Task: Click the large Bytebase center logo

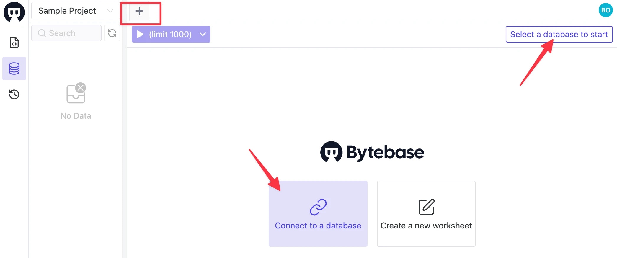Action: click(372, 152)
